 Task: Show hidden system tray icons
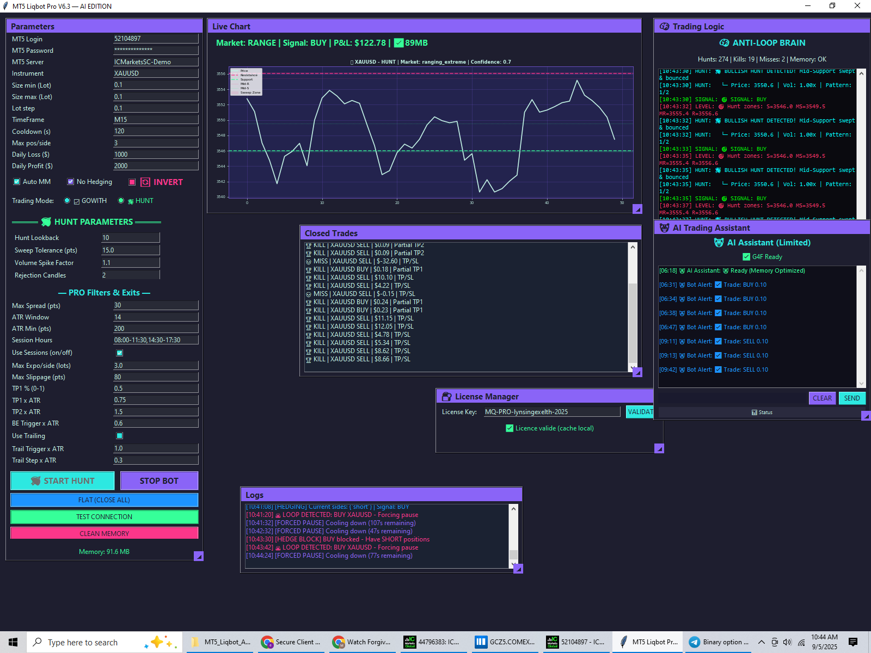(x=761, y=642)
